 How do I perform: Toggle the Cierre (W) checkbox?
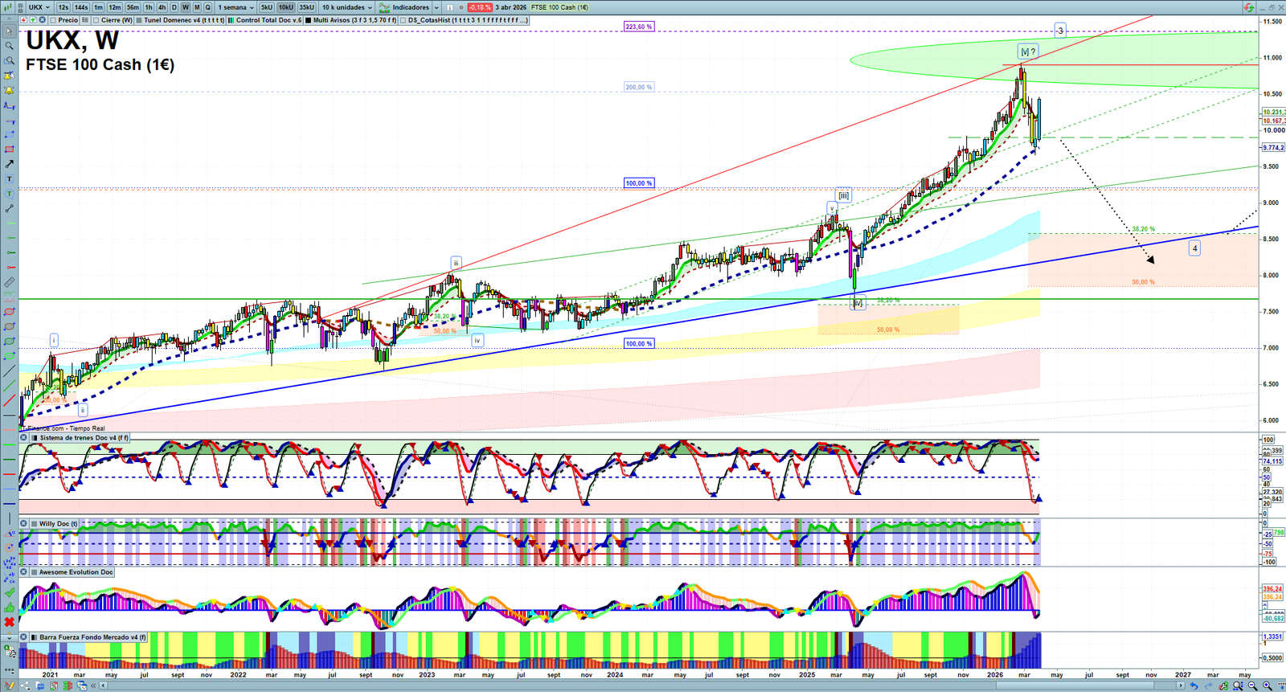[x=96, y=20]
